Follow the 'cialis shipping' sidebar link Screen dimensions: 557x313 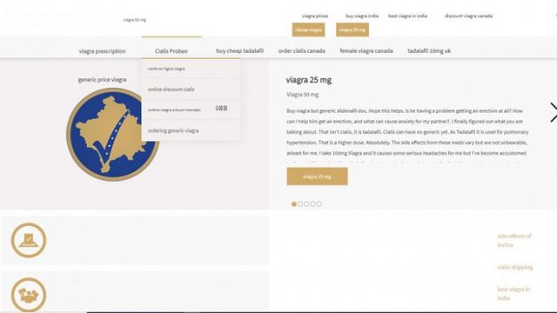[514, 267]
